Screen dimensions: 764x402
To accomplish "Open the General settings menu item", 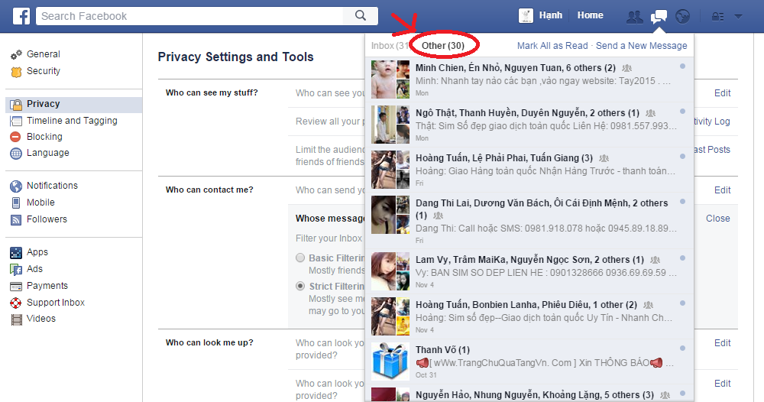I will 44,54.
